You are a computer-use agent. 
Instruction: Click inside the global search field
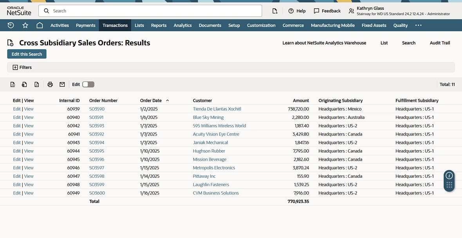click(150, 11)
